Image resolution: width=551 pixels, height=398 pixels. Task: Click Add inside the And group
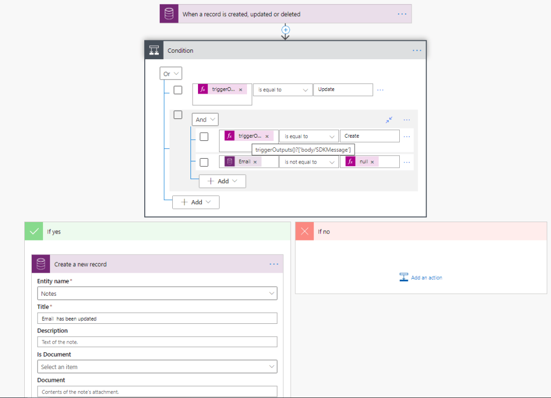click(222, 181)
